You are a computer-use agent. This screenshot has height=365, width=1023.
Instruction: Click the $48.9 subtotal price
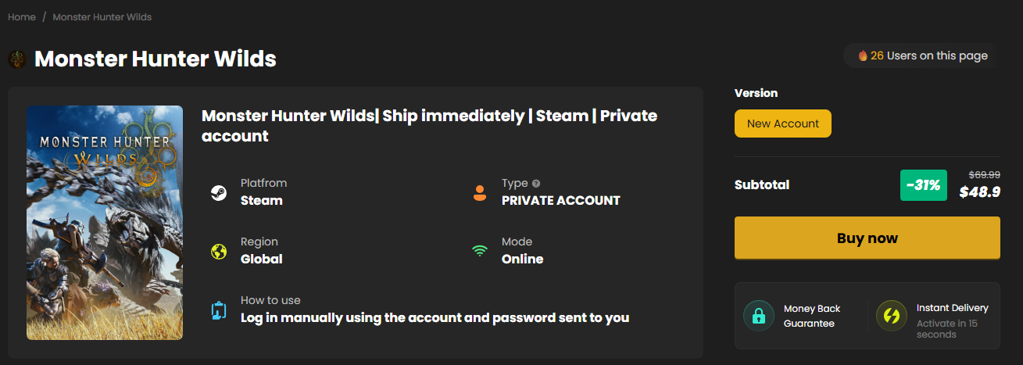click(x=980, y=192)
